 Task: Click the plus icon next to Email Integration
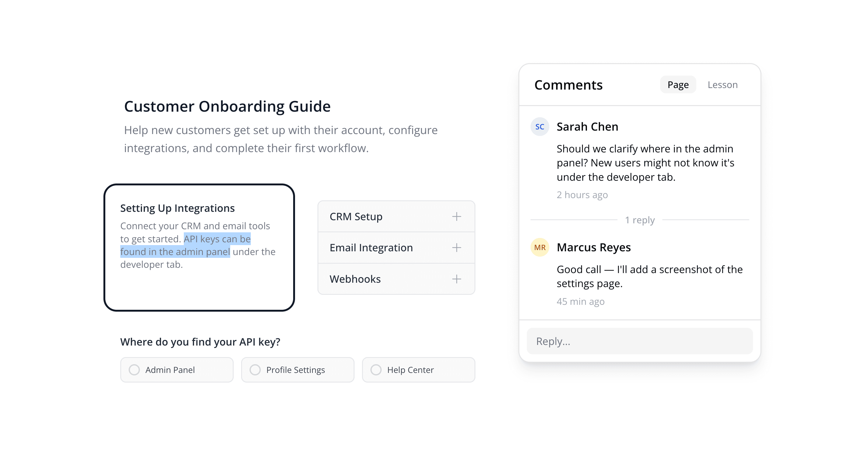(x=457, y=247)
